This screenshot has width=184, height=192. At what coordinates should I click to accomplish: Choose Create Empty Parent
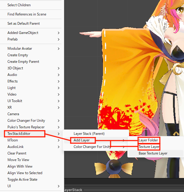tap(23, 62)
